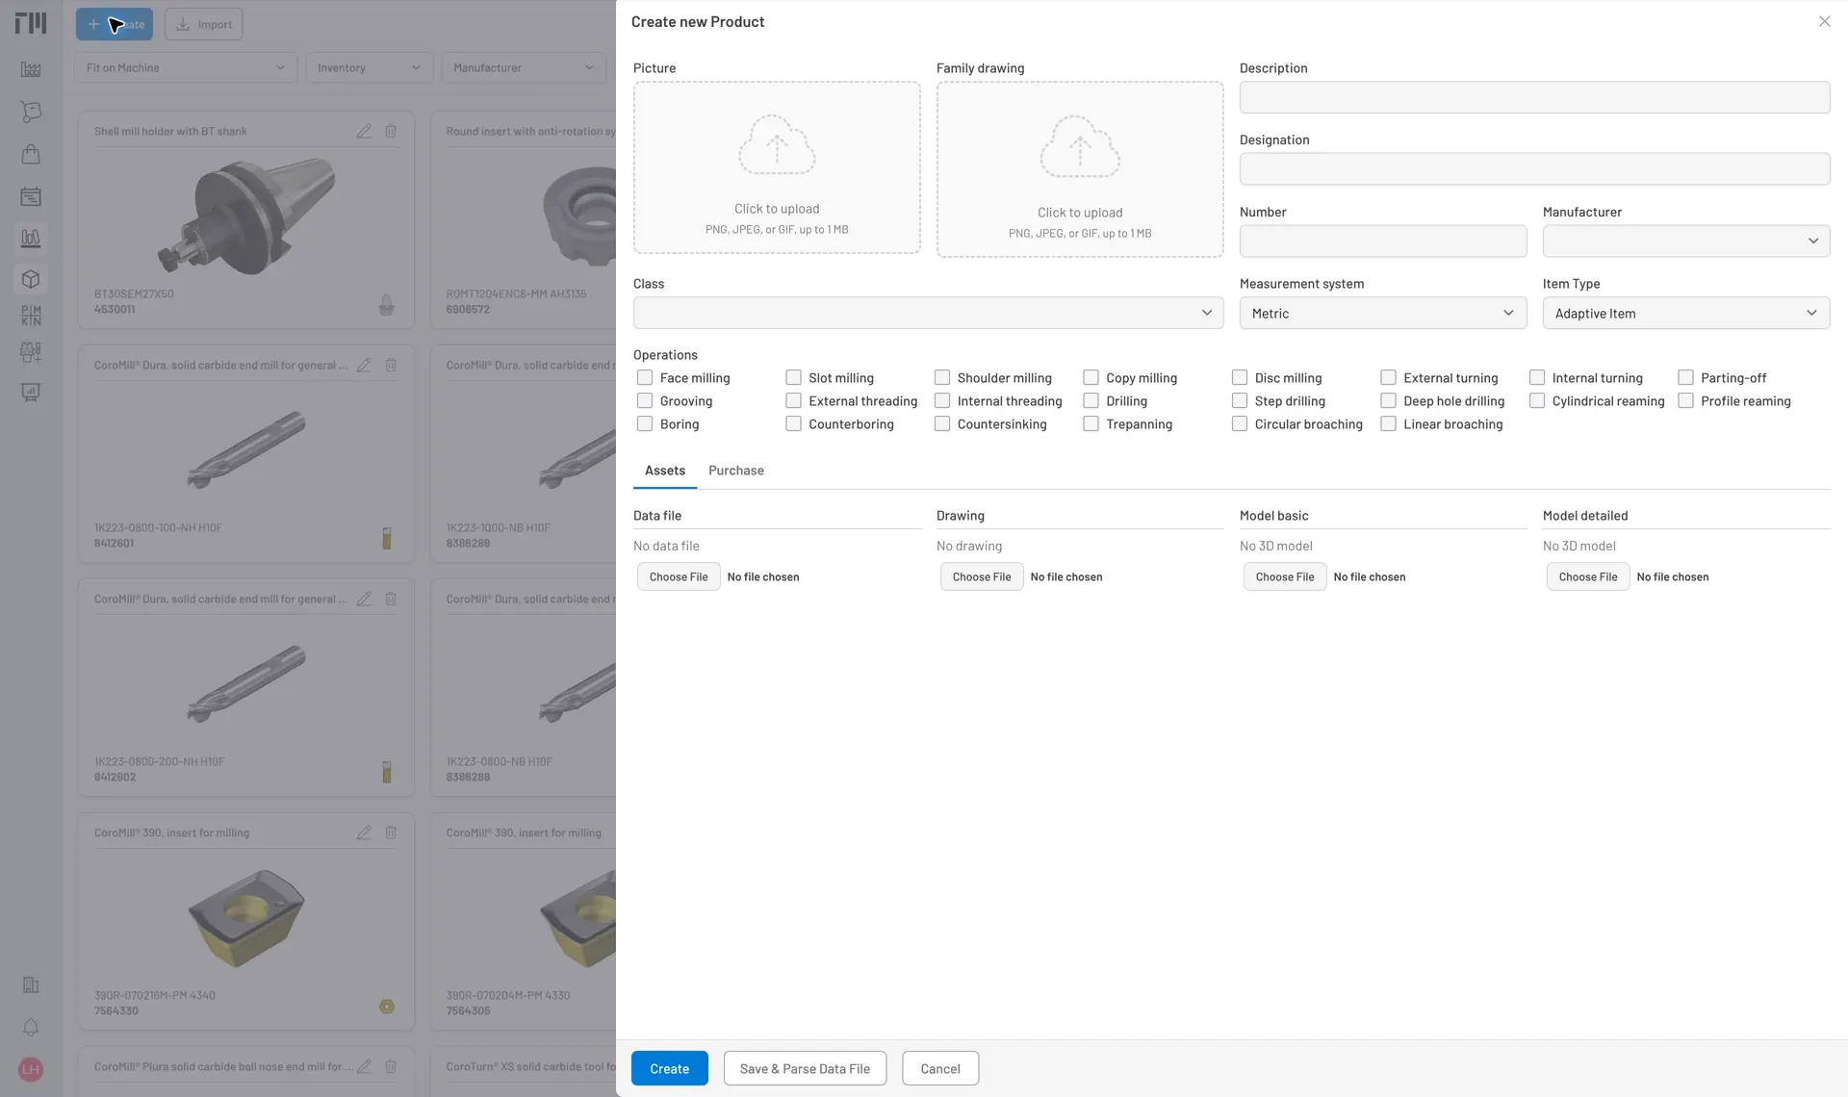Select the library books icon in sidebar
The height and width of the screenshot is (1097, 1848).
pyautogui.click(x=31, y=238)
